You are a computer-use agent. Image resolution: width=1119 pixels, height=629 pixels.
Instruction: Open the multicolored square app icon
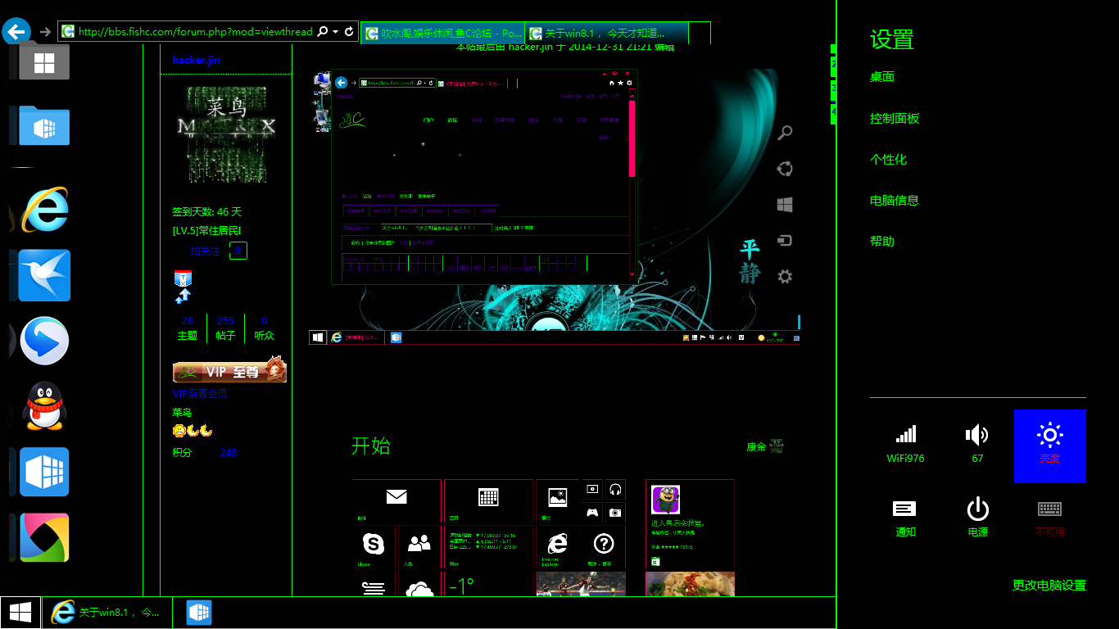pyautogui.click(x=44, y=537)
